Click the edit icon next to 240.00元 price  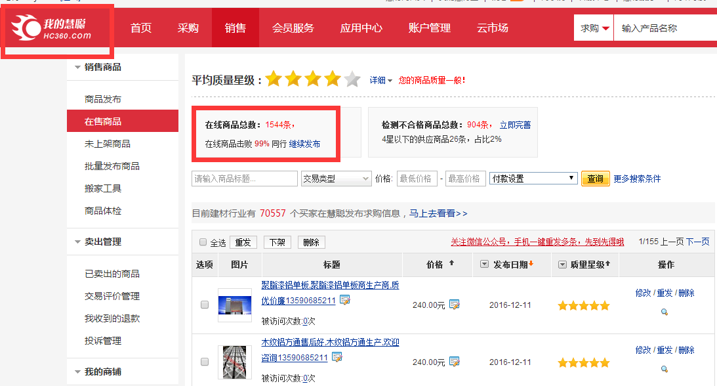tap(454, 305)
